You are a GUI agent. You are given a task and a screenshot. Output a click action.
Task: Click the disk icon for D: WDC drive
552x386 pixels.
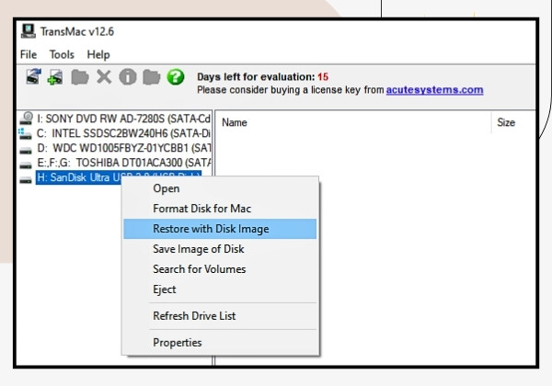point(26,151)
